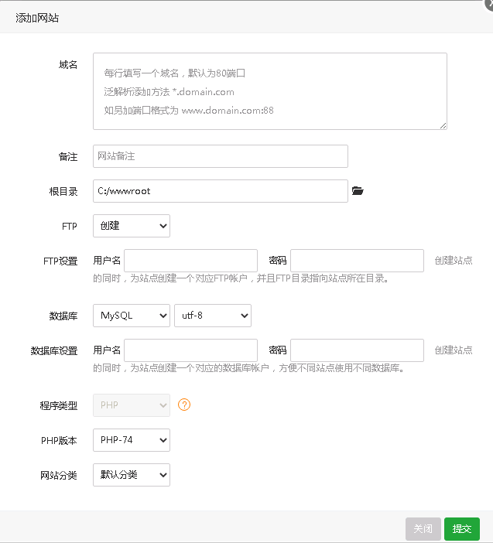Click the orange help icon beside 程序类型
Viewport: 493px width, 543px height.
pyautogui.click(x=184, y=405)
